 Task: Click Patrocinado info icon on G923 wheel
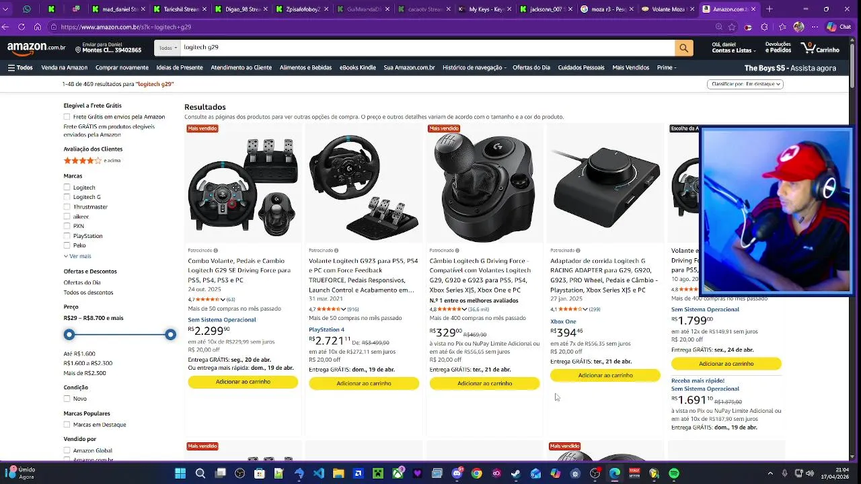tap(336, 251)
